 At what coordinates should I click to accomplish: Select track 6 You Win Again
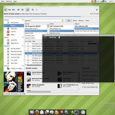tap(34, 56)
